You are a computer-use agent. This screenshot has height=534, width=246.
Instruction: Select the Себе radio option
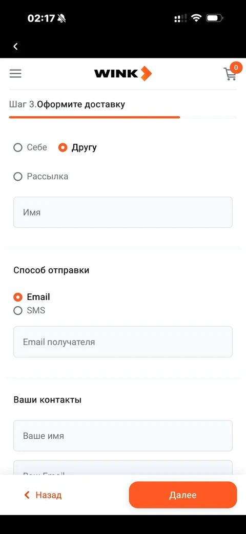click(x=30, y=147)
